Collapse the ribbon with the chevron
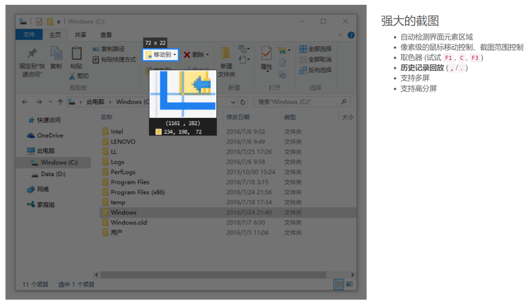This screenshot has height=307, width=526. [x=340, y=35]
